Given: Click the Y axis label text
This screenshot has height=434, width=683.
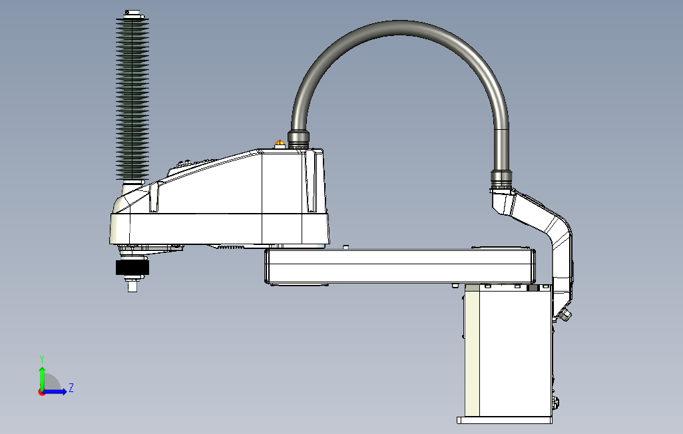Looking at the screenshot, I should click(42, 357).
